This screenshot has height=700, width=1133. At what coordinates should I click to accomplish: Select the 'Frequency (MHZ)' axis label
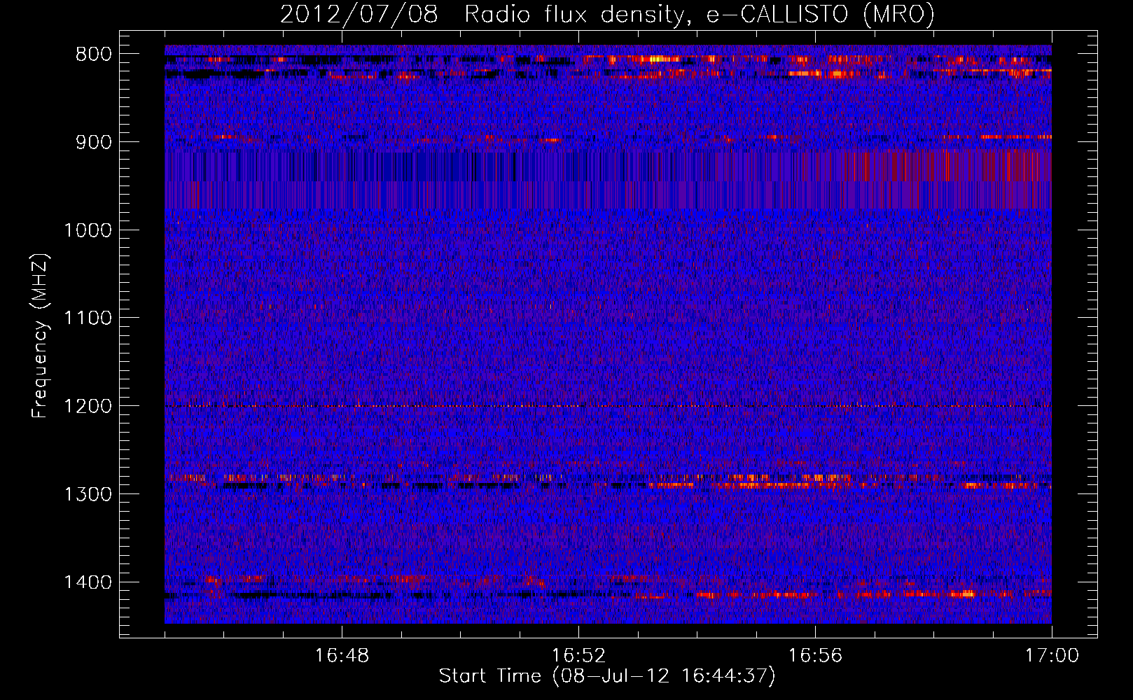click(40, 336)
